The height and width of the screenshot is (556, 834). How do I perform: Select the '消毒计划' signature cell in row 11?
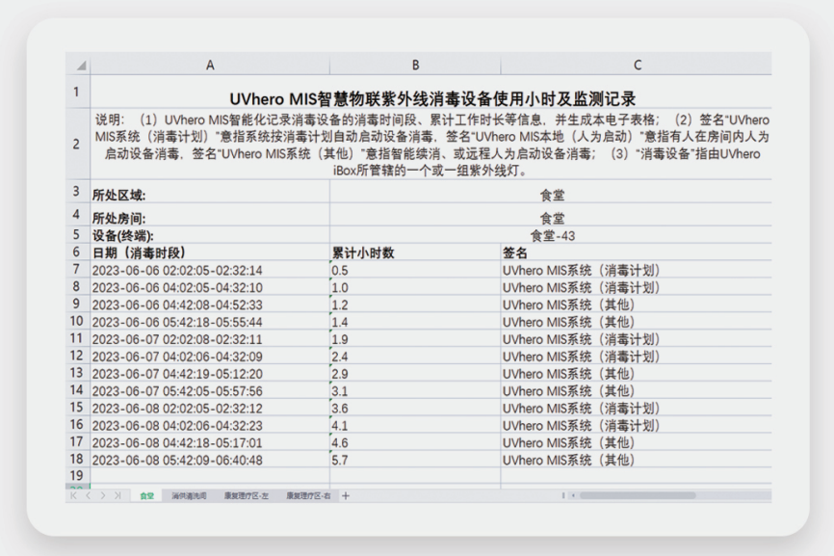click(637, 339)
